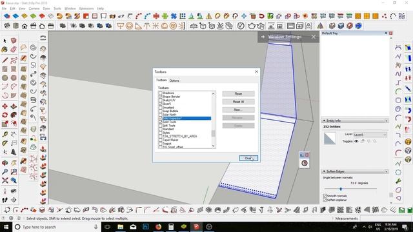
Task: Toggle the Shape Bender toolbar checkbox
Action: coord(160,97)
